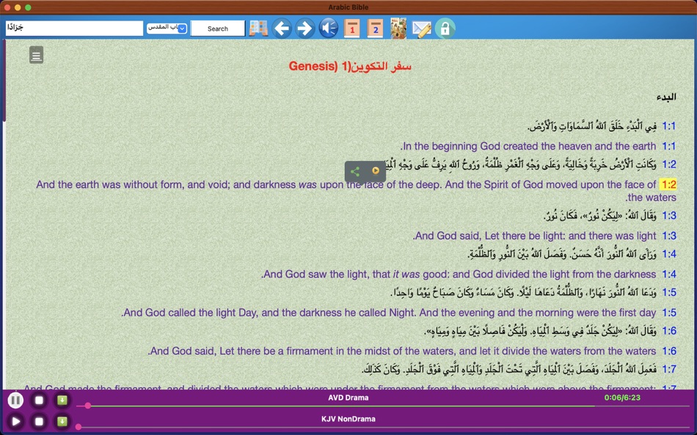Screen dimensions: 697x435
Task: Open the chapter menu icon above Genesis heading
Action: tap(36, 54)
